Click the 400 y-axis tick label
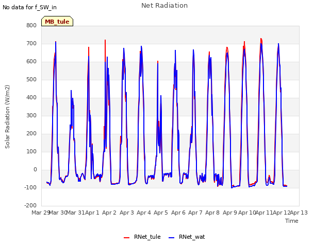The height and width of the screenshot is (247, 330). click(x=31, y=97)
